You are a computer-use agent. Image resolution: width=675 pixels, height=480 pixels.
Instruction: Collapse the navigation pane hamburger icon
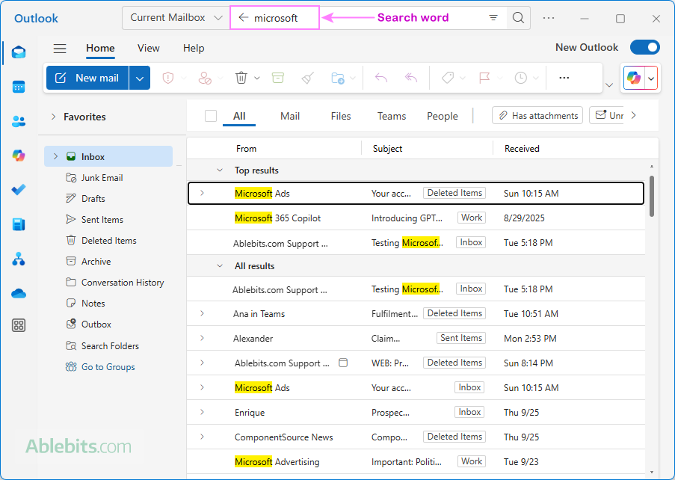60,49
